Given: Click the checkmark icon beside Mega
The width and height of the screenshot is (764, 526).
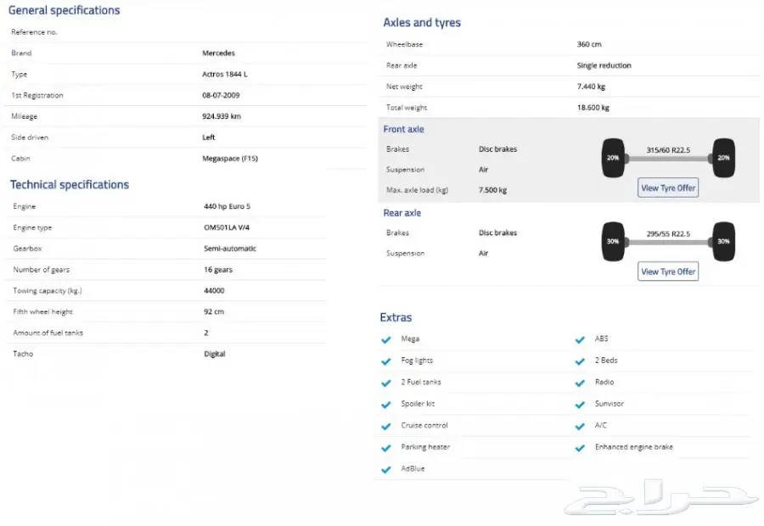Looking at the screenshot, I should (x=386, y=339).
